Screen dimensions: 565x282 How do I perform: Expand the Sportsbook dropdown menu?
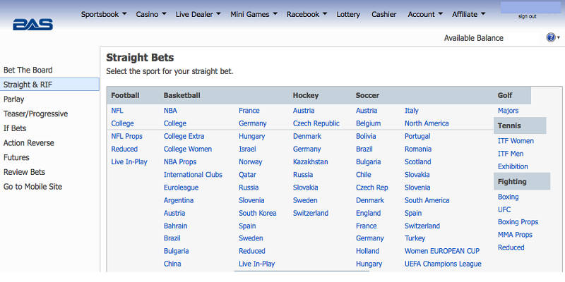point(104,14)
